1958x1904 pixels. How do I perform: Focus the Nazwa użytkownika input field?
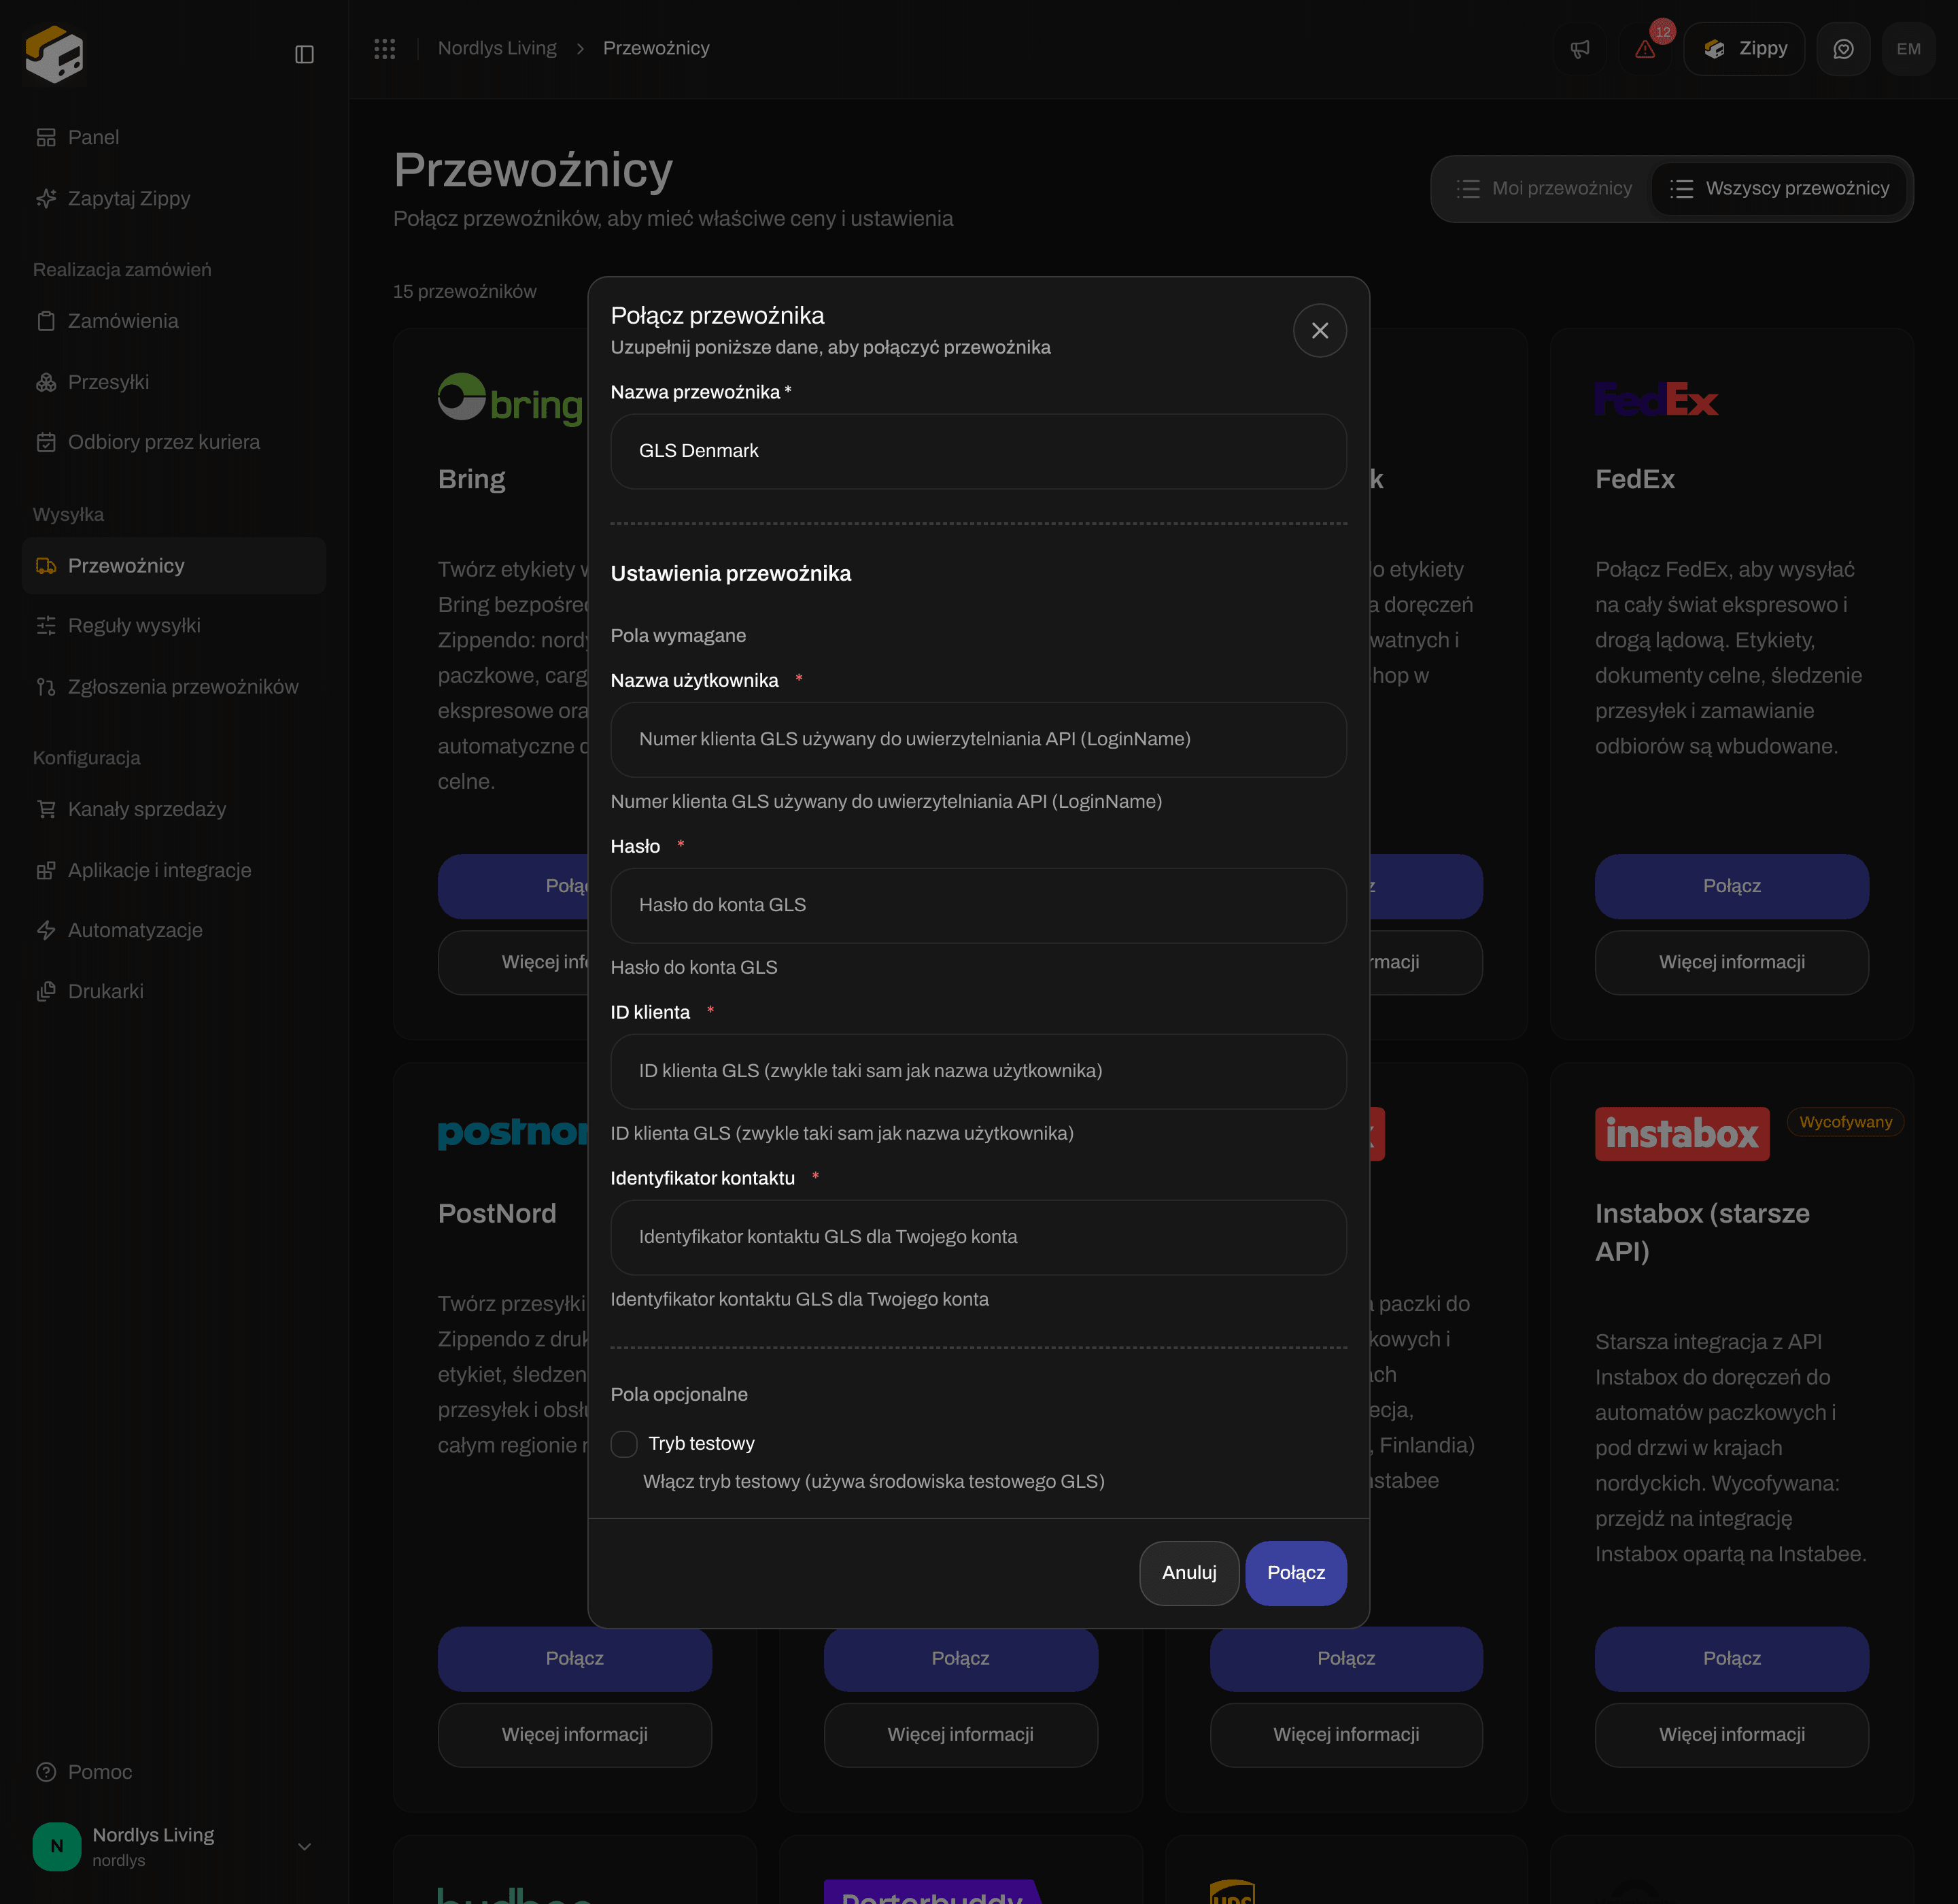pyautogui.click(x=979, y=740)
